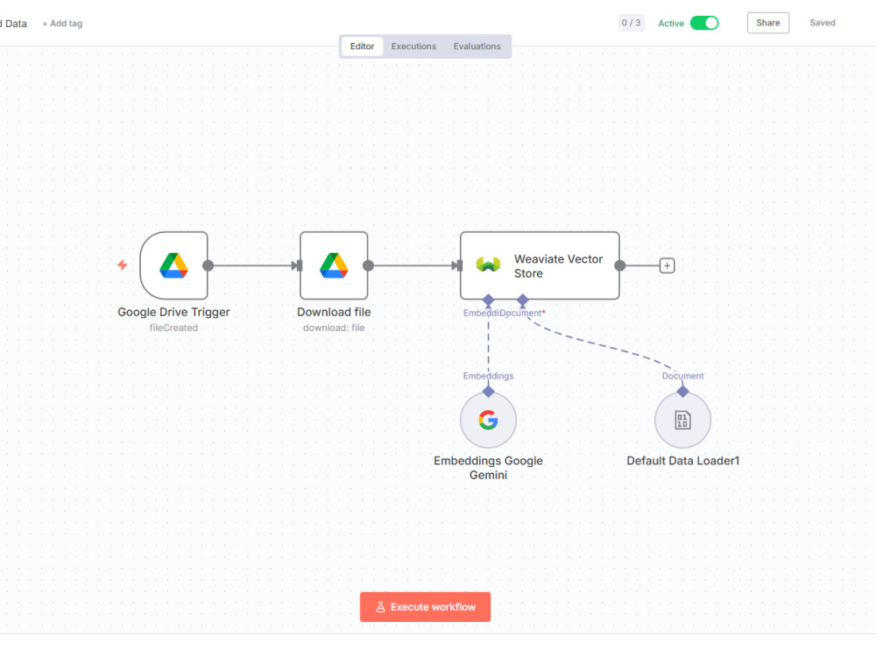Click the Download file label
This screenshot has width=876, height=657.
tap(334, 313)
